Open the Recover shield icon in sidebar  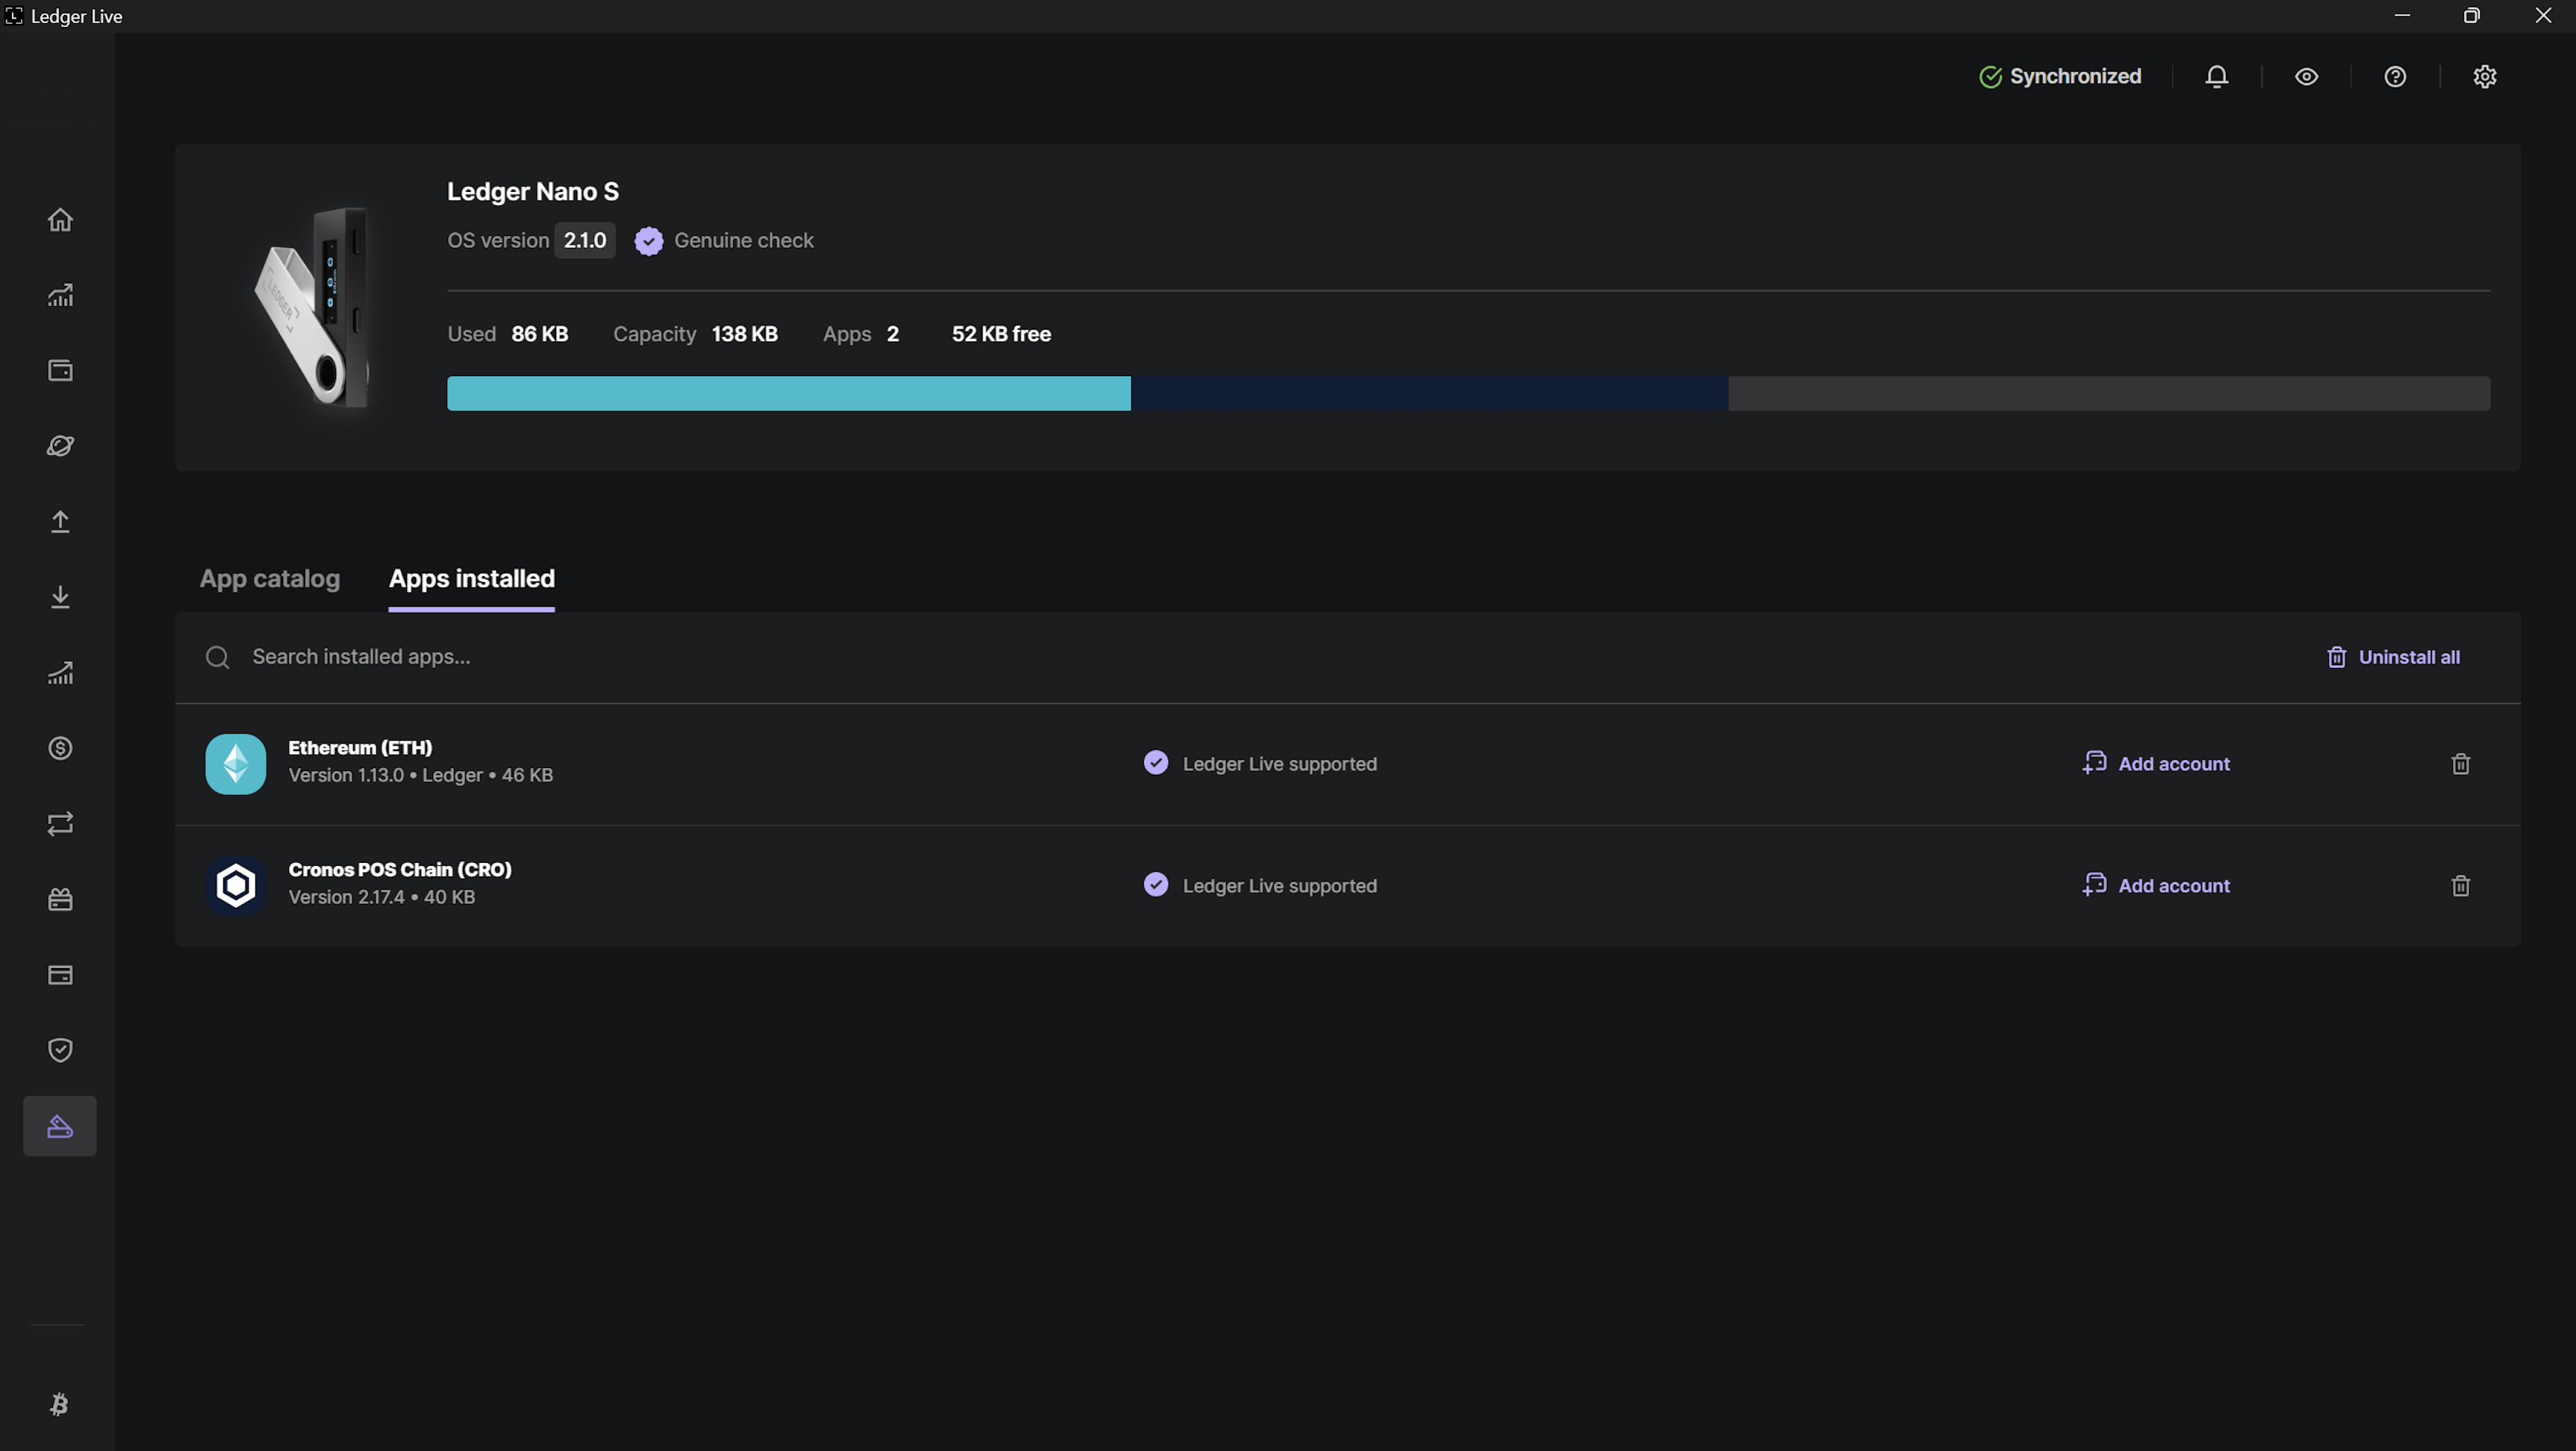[60, 1049]
